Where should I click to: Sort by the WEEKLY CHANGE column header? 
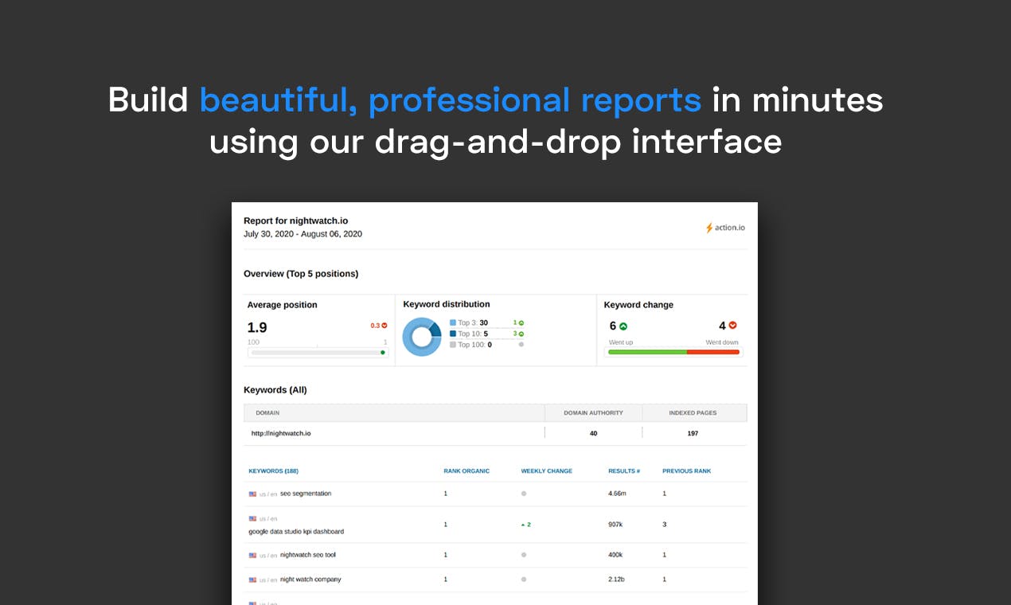click(x=547, y=471)
